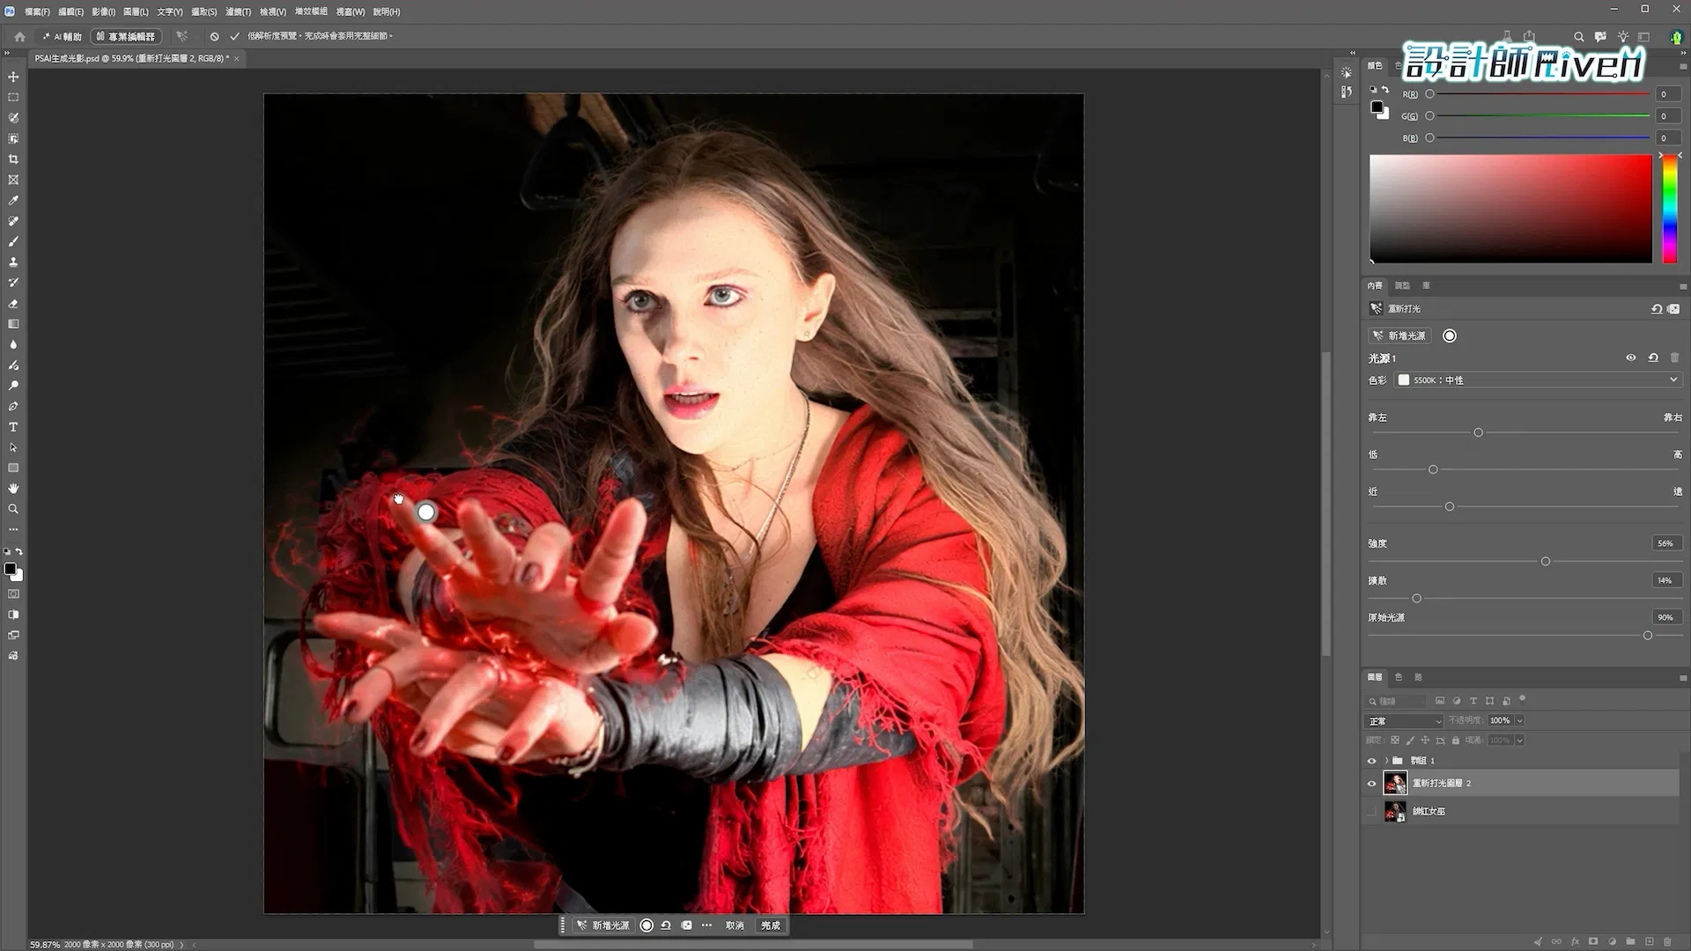Delete layer trash icon in Layers panel

[x=1667, y=941]
